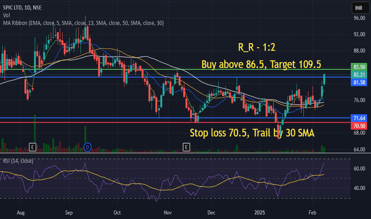The width and height of the screenshot is (371, 219).
Task: Click the 96.00 price axis label
Action: click(x=359, y=18)
